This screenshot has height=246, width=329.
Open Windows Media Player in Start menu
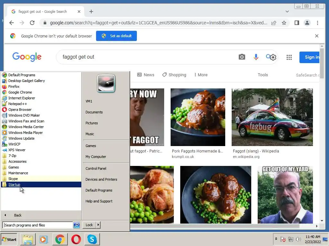(41, 133)
